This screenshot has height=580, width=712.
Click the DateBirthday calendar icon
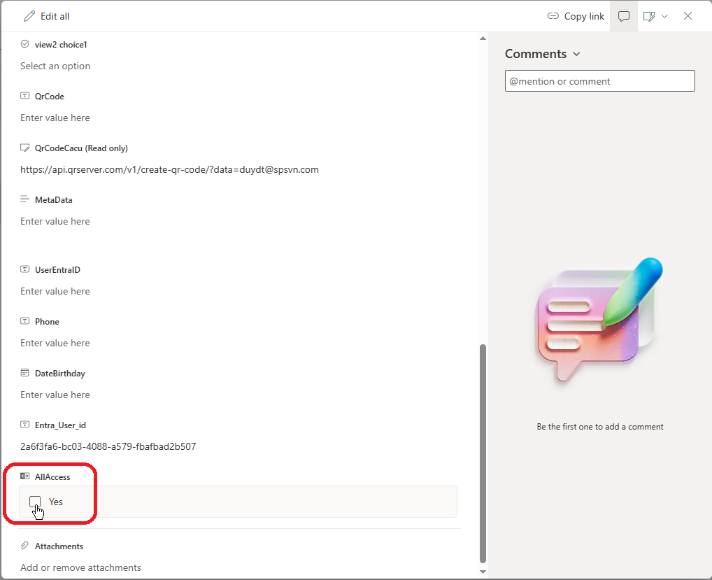tap(24, 373)
